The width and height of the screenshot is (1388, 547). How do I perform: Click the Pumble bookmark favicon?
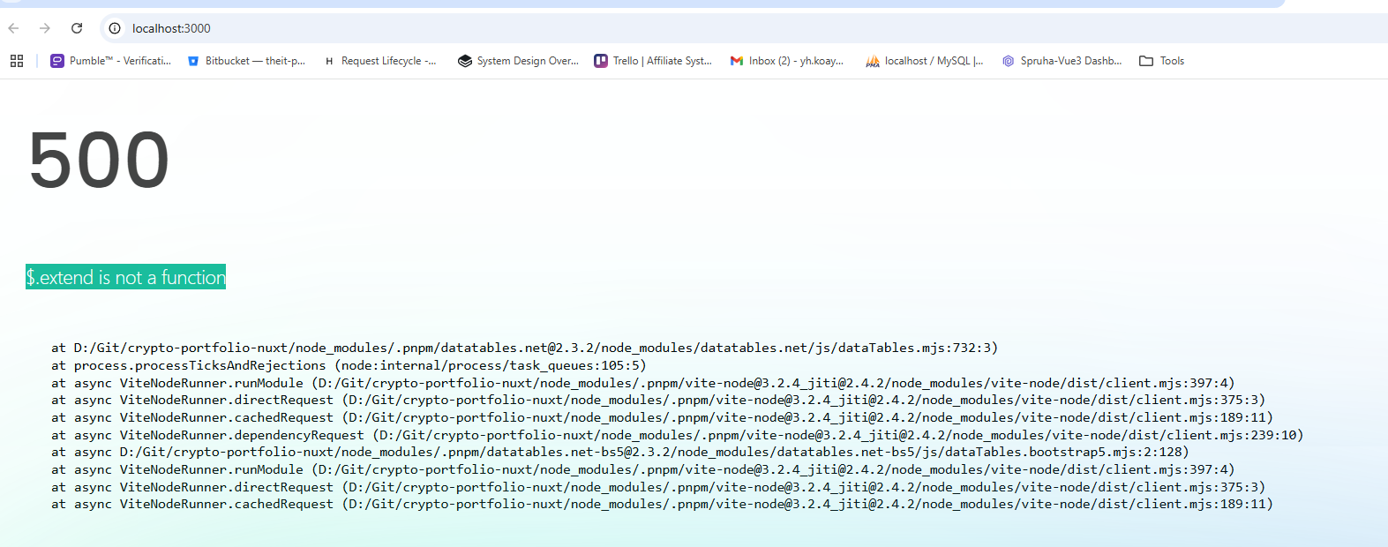[57, 61]
